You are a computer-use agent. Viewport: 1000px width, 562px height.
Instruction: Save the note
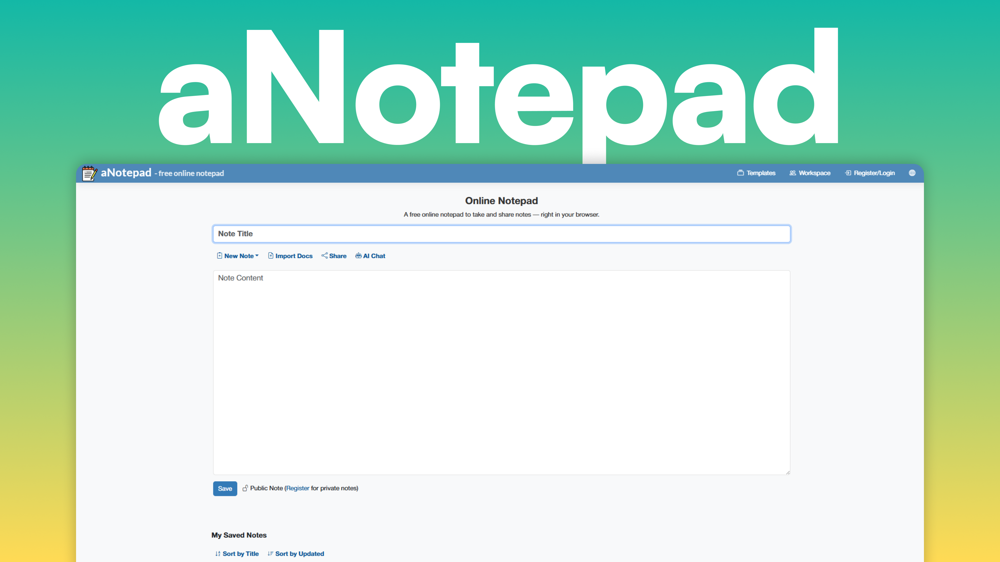click(225, 489)
